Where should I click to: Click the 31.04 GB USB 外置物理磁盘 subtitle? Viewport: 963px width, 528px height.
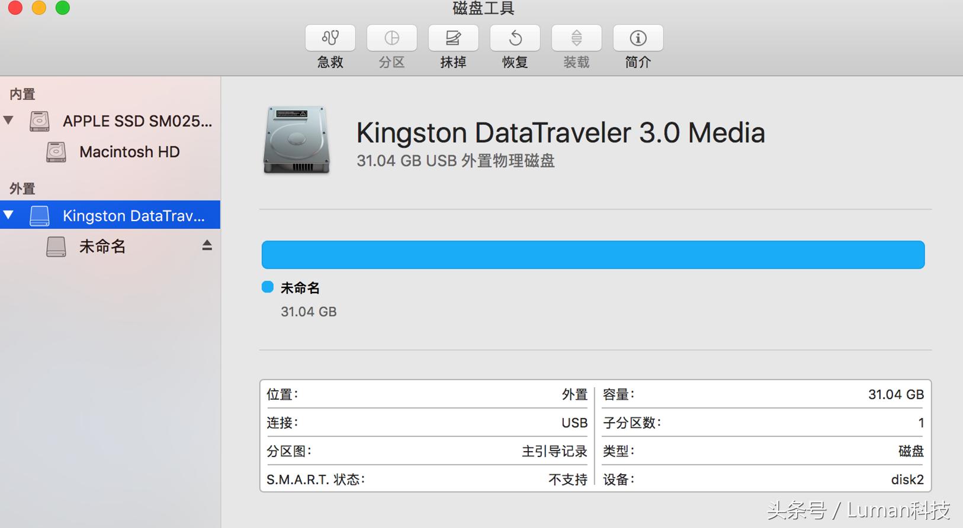(455, 161)
